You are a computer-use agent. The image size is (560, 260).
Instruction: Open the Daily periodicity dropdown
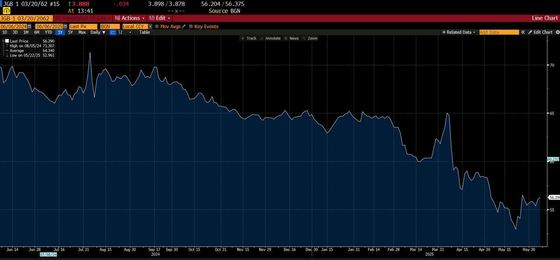99,32
